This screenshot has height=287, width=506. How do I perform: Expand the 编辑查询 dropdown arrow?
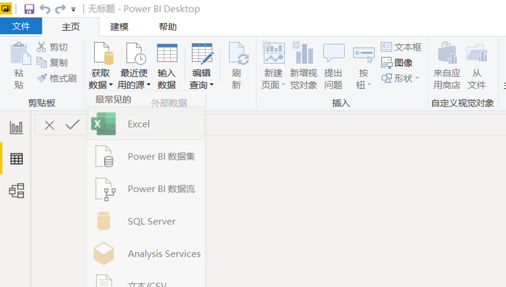click(x=212, y=85)
